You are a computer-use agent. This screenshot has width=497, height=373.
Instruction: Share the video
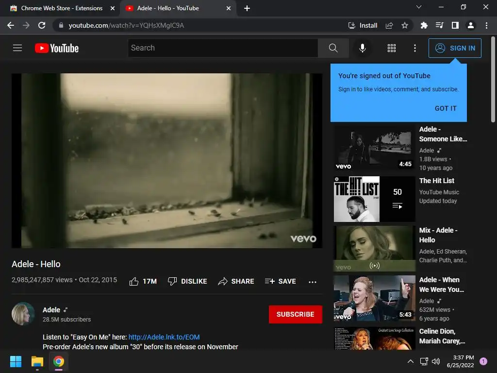236,281
